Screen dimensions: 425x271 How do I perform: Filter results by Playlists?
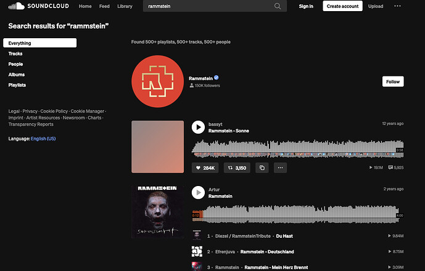point(17,85)
